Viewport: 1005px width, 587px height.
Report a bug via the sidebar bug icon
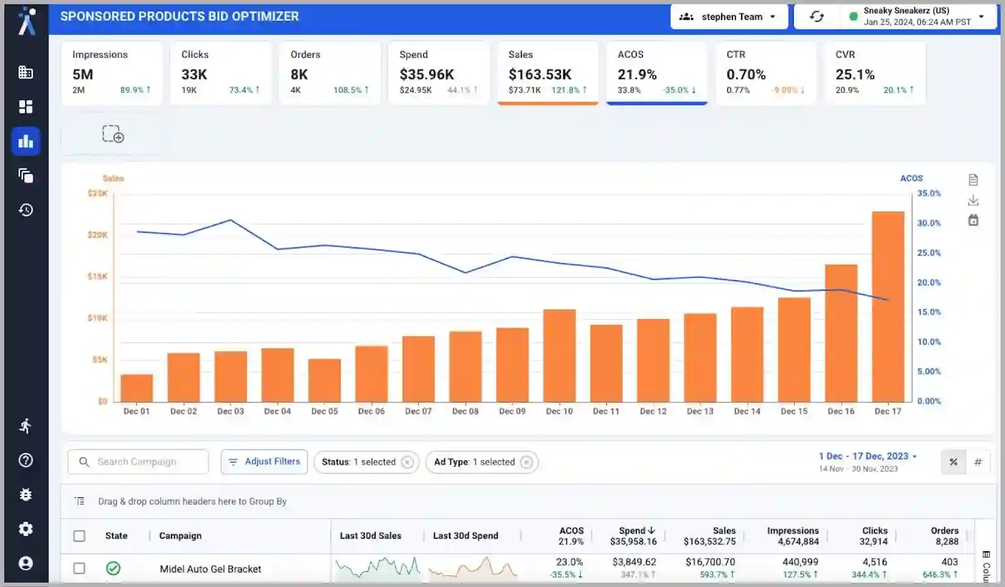[x=26, y=495]
